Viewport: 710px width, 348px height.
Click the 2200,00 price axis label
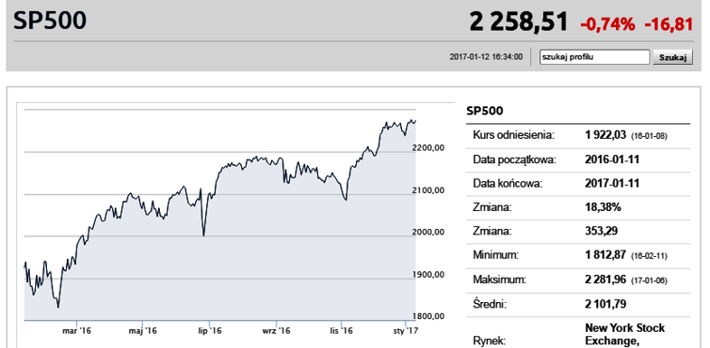tap(428, 148)
